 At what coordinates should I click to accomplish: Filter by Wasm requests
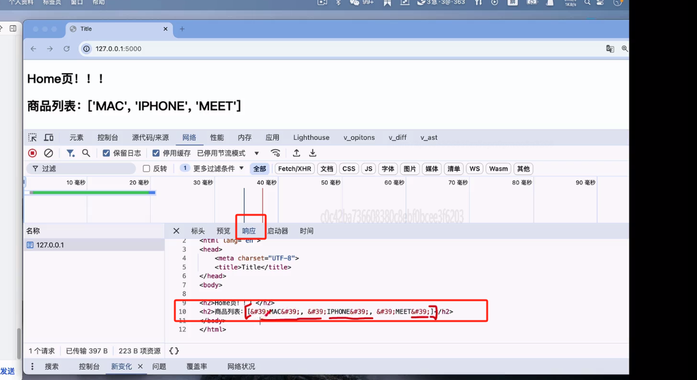(498, 169)
